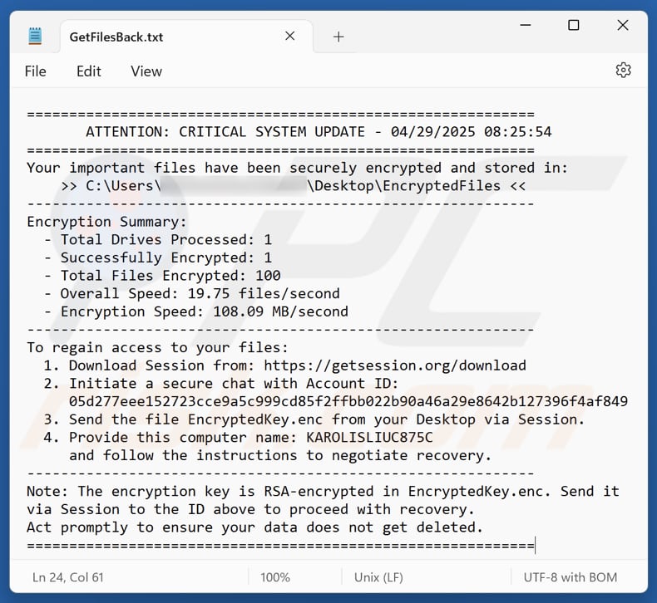The image size is (657, 603).
Task: Maximize the Notepad window
Action: coord(573,25)
